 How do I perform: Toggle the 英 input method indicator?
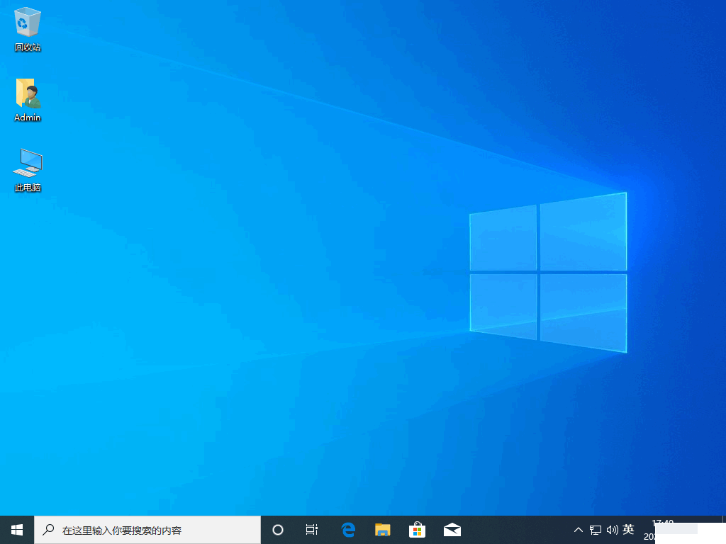tap(628, 530)
